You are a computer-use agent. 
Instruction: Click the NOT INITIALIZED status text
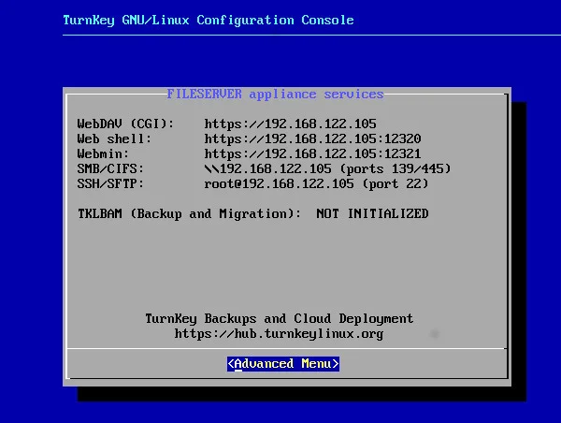coord(372,214)
